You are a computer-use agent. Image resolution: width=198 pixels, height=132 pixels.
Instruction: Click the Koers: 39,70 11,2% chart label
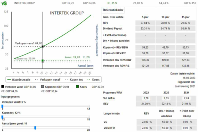tap(77, 57)
